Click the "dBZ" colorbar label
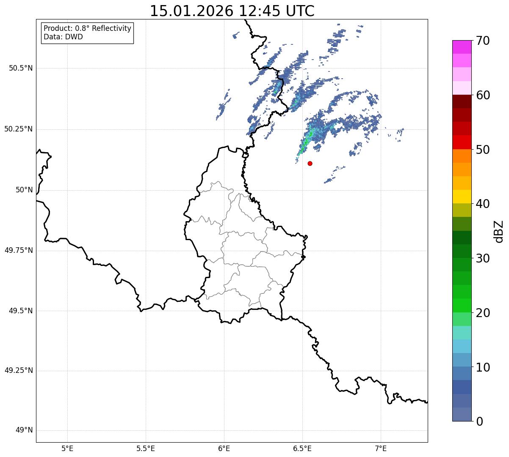Viewport: 509px width, 457px height. [x=499, y=231]
